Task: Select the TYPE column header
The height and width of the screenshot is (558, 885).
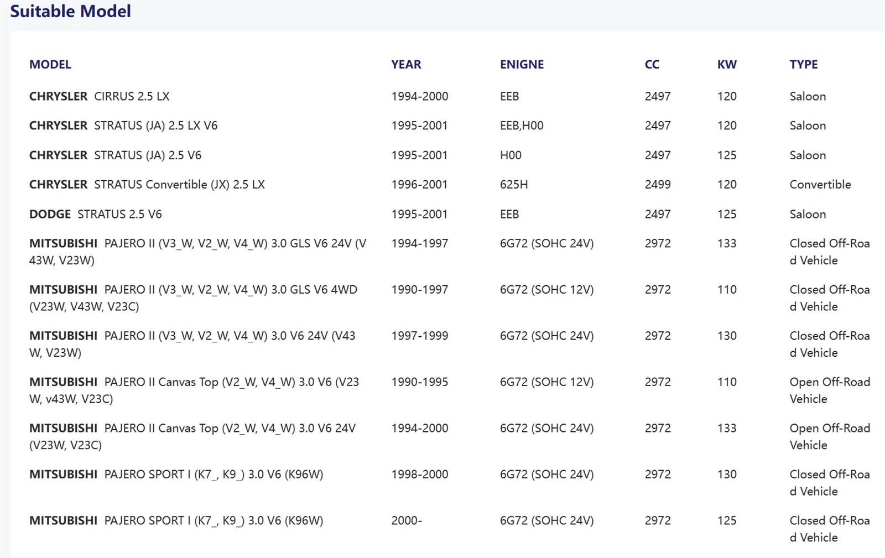Action: click(804, 64)
